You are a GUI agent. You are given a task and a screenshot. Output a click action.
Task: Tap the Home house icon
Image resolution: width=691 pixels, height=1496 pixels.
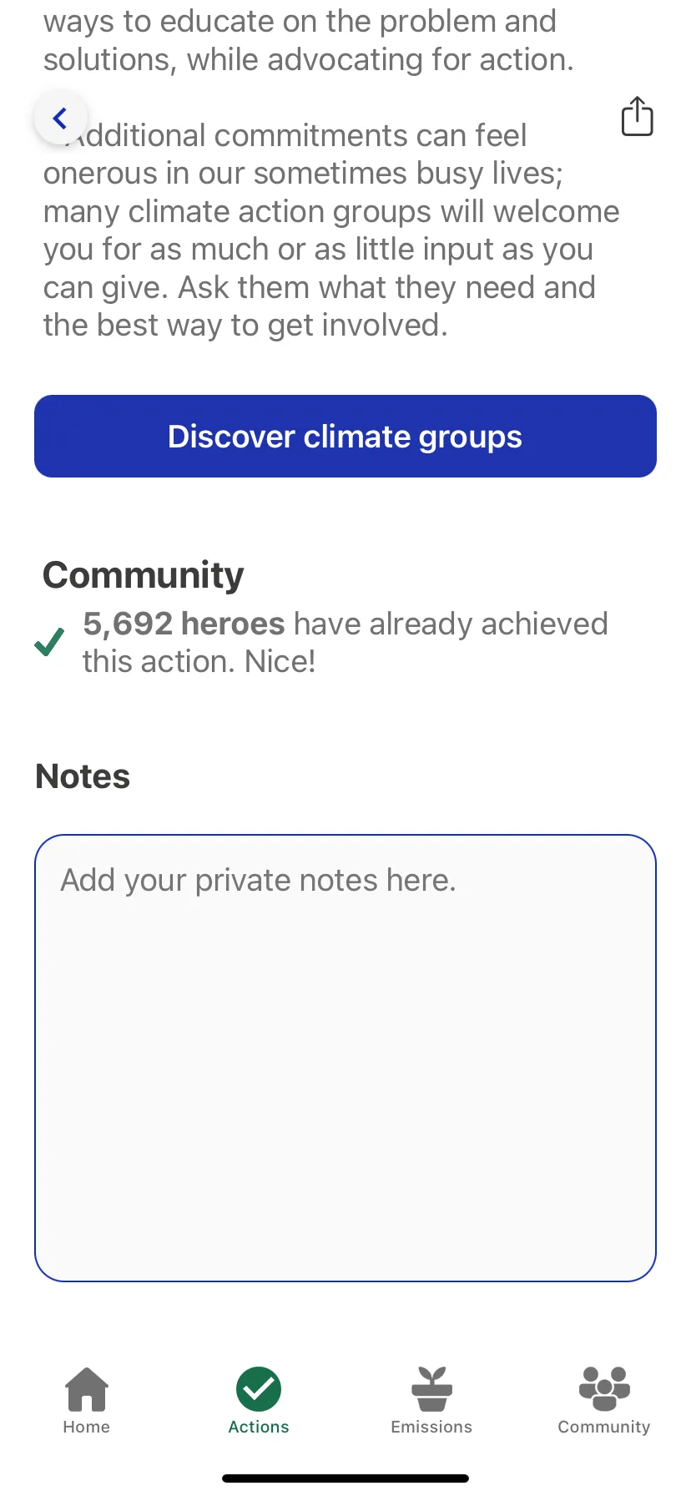(87, 1389)
